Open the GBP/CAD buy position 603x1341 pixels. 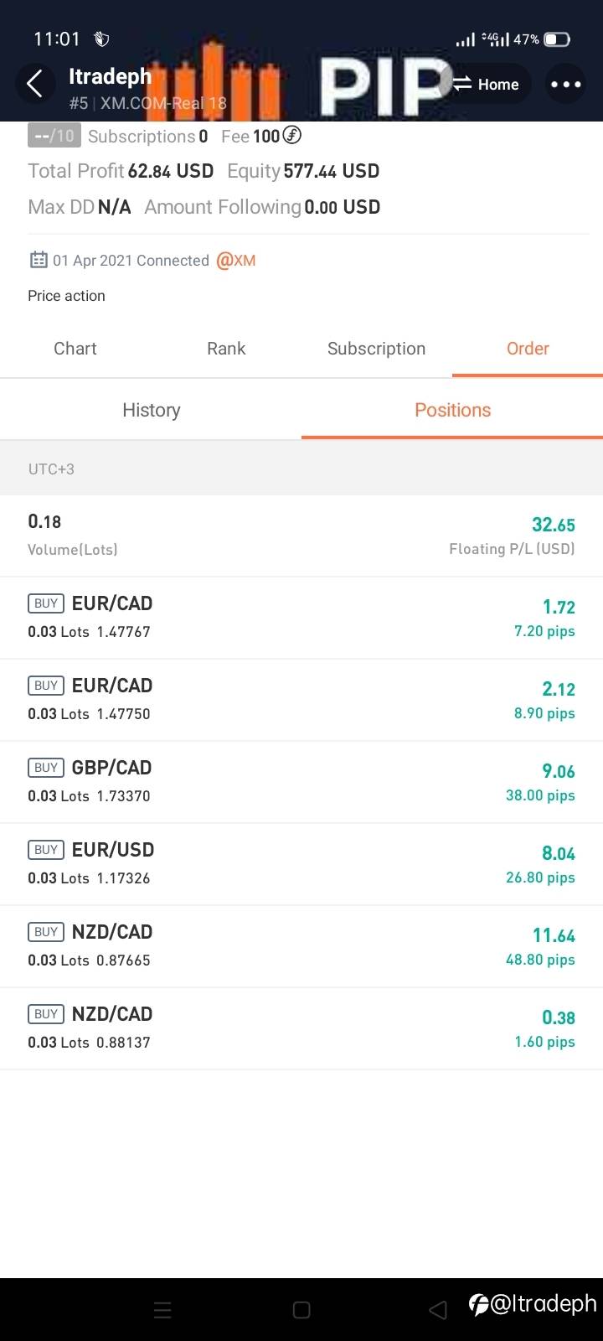point(301,781)
